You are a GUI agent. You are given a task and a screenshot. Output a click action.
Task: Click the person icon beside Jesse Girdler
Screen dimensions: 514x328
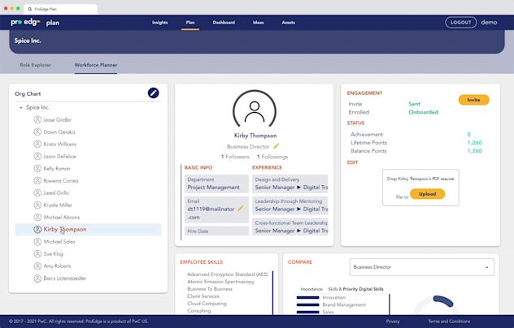point(37,119)
